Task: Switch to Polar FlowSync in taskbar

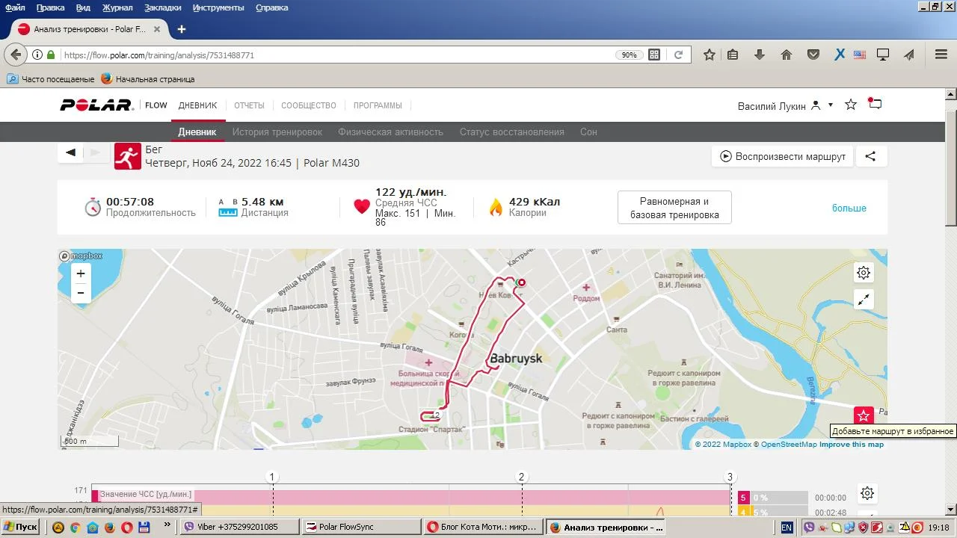Action: tap(361, 527)
